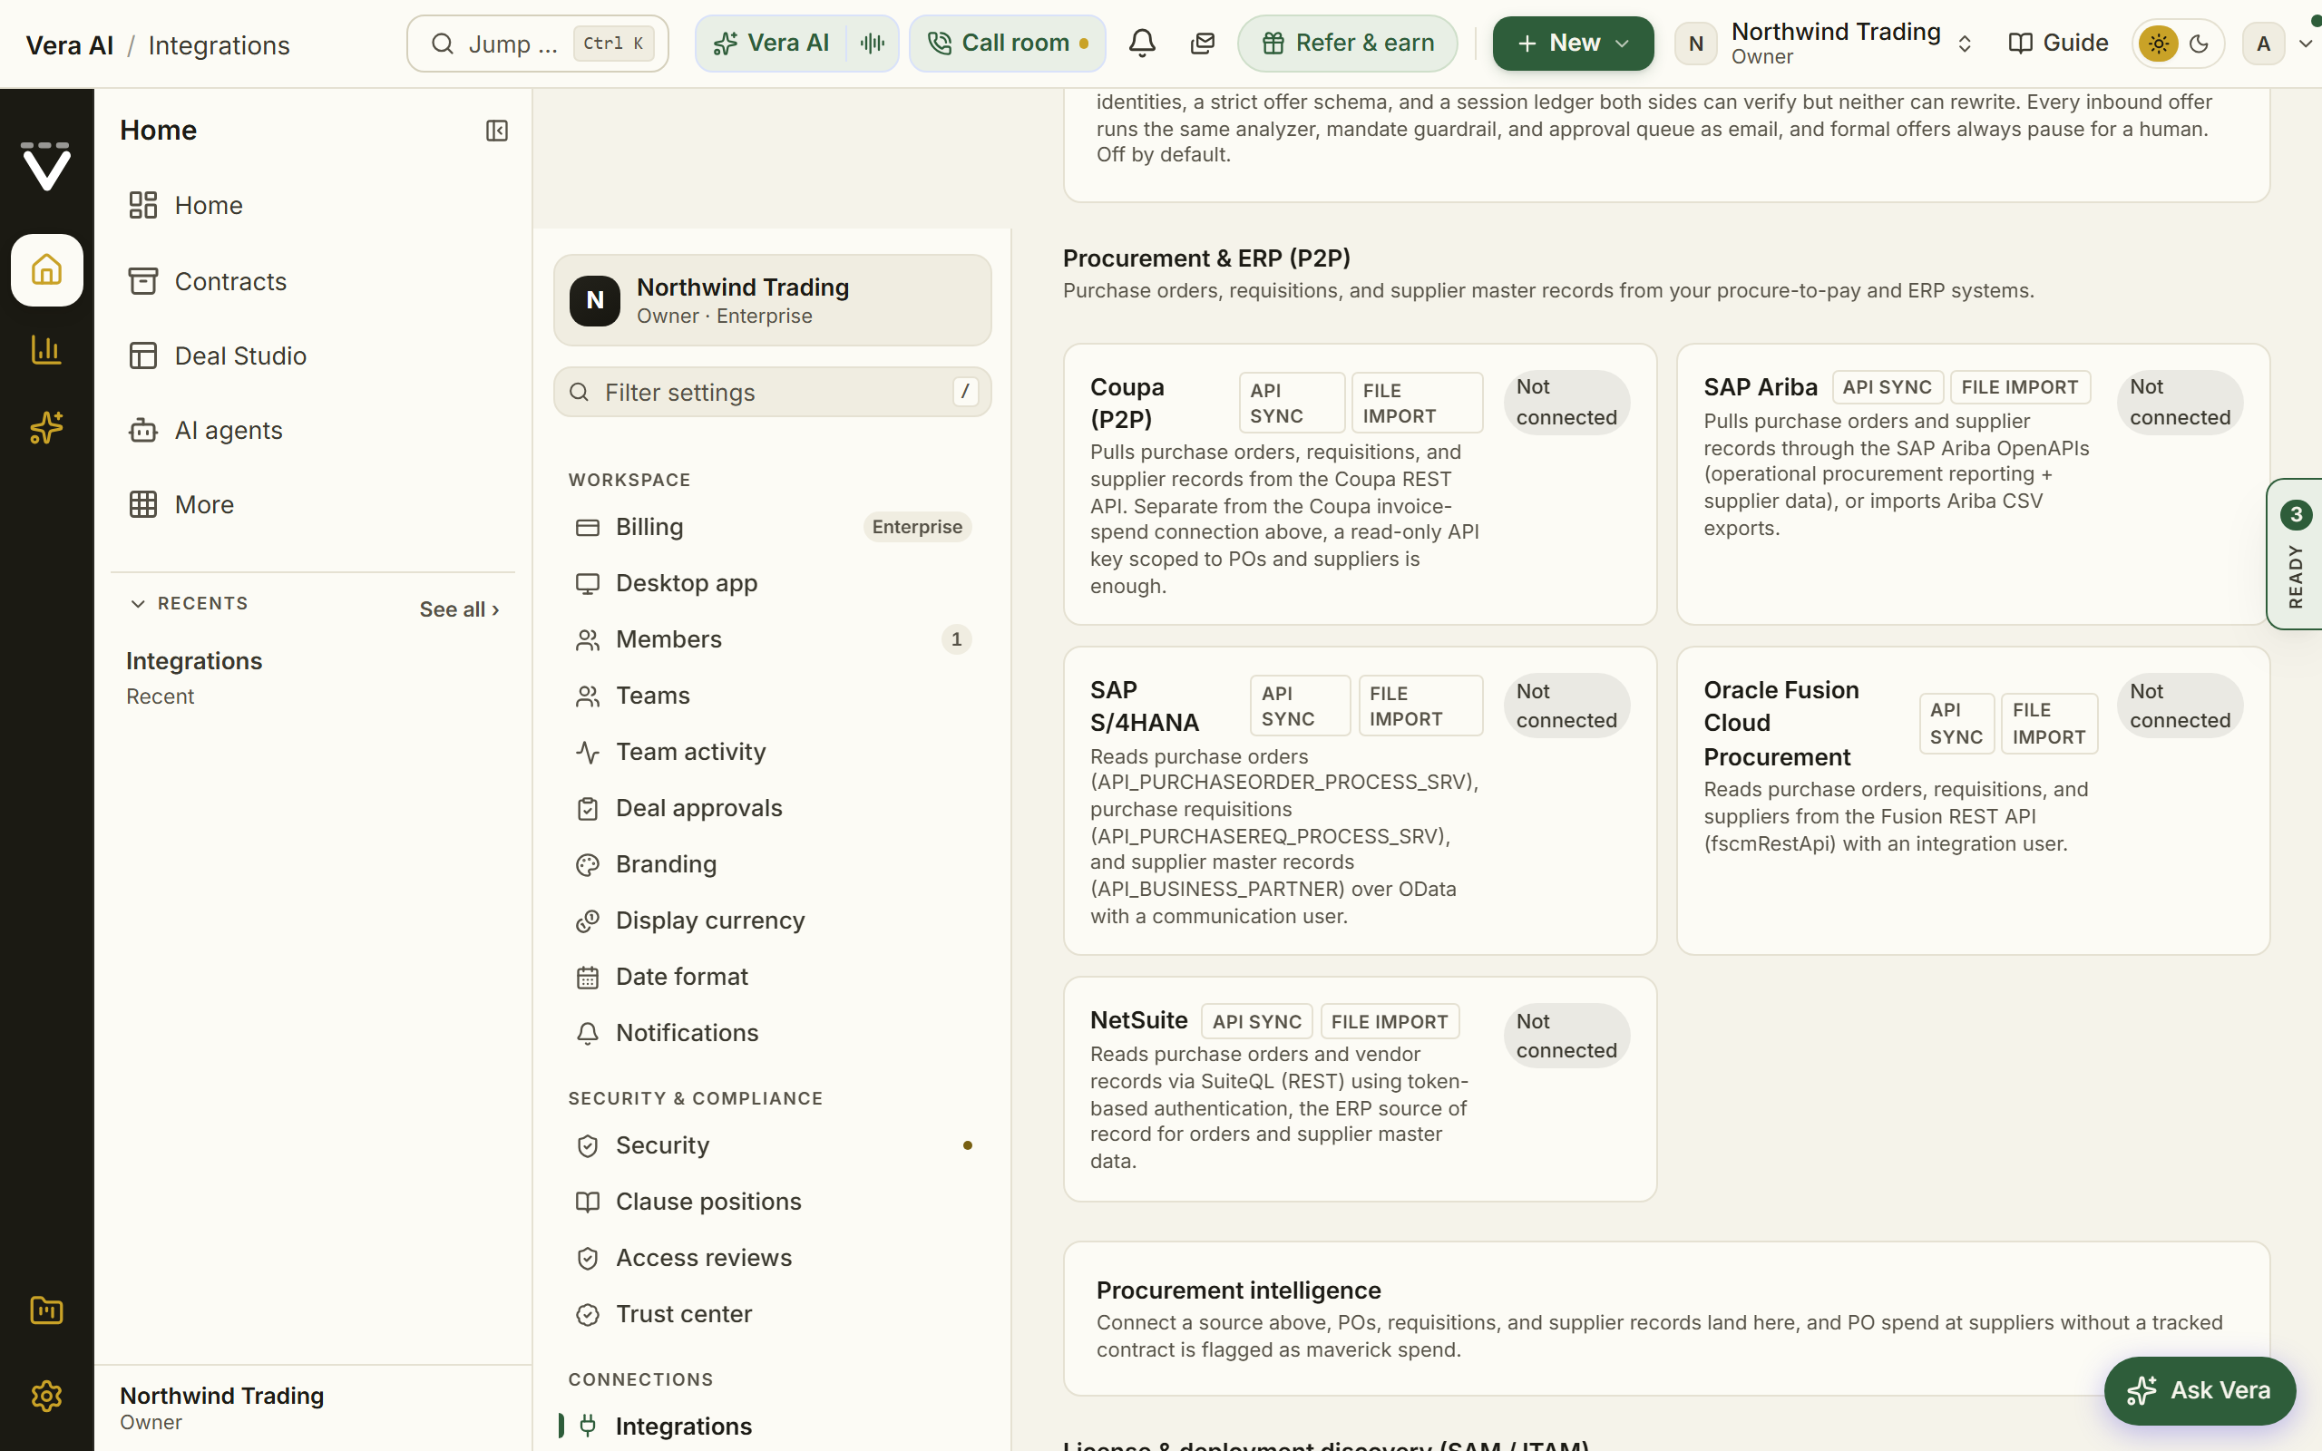Click the Northwind Trading Owner sidebar footer
The image size is (2322, 1451).
312,1407
